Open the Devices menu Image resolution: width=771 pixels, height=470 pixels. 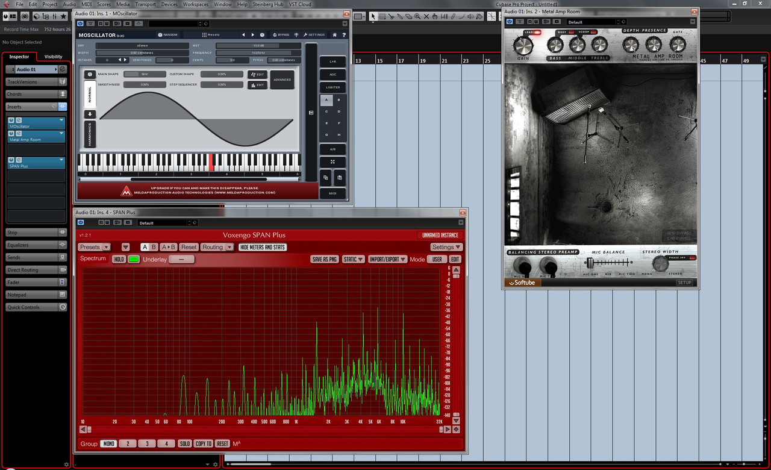(x=169, y=4)
